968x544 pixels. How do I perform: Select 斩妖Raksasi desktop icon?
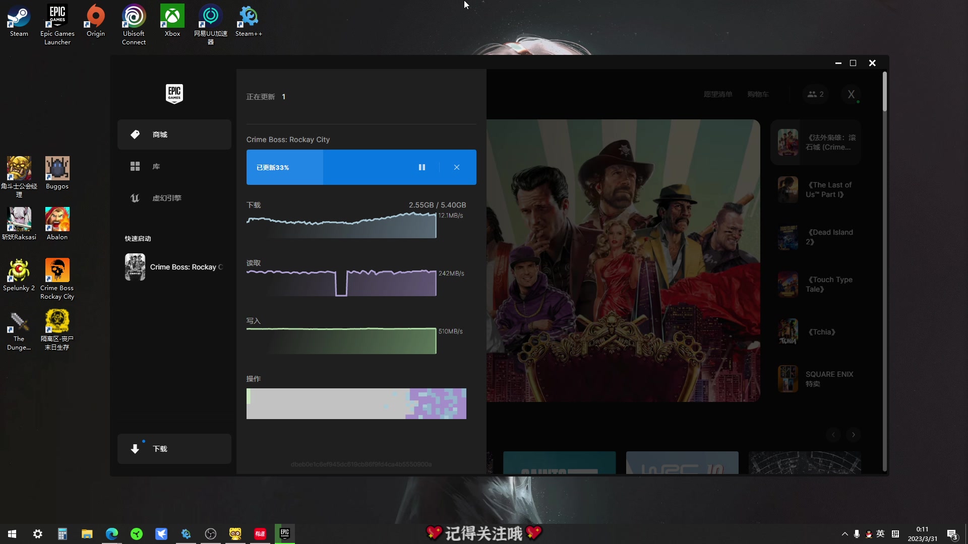pyautogui.click(x=19, y=224)
